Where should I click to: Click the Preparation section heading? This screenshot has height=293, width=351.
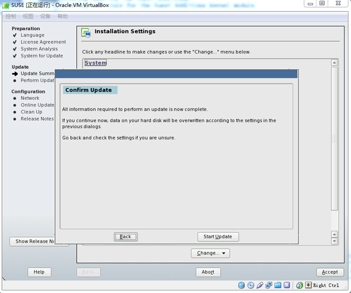(x=26, y=29)
